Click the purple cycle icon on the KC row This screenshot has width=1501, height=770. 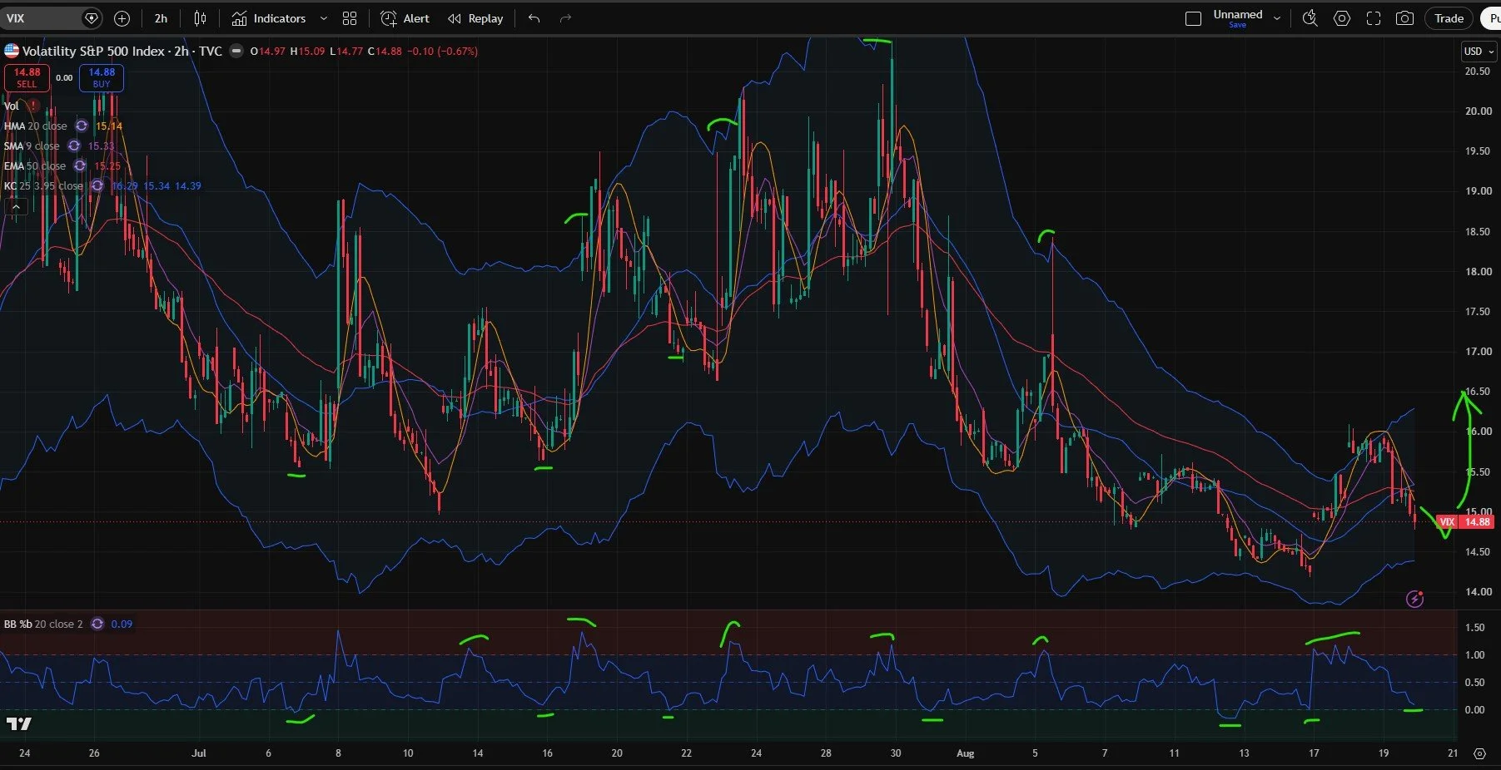97,185
